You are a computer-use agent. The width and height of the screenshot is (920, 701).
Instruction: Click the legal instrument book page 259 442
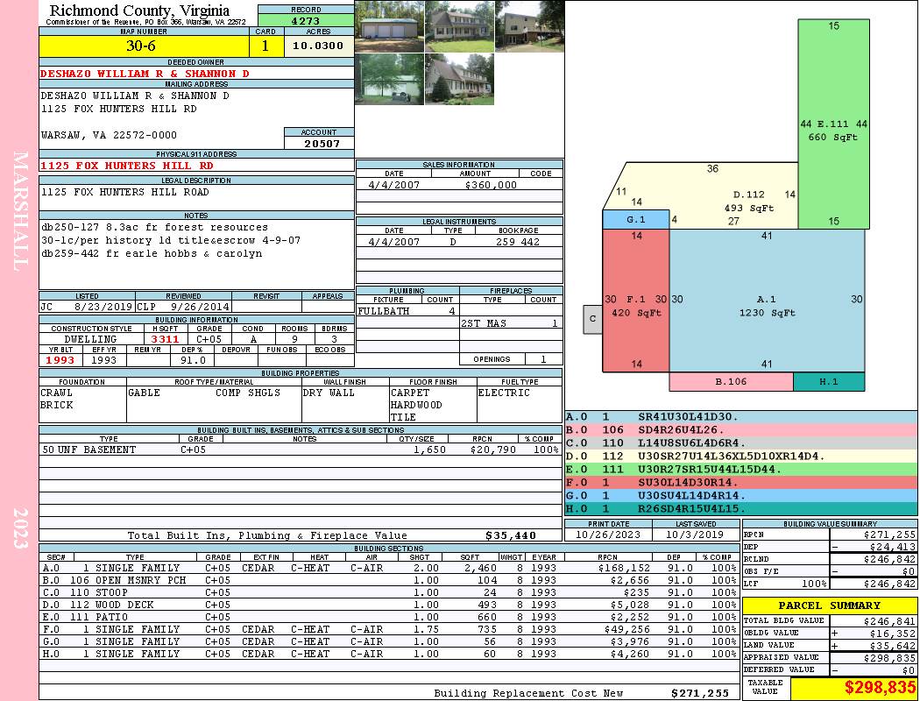coord(518,242)
